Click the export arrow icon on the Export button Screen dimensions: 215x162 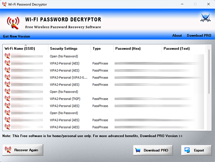tap(187, 150)
